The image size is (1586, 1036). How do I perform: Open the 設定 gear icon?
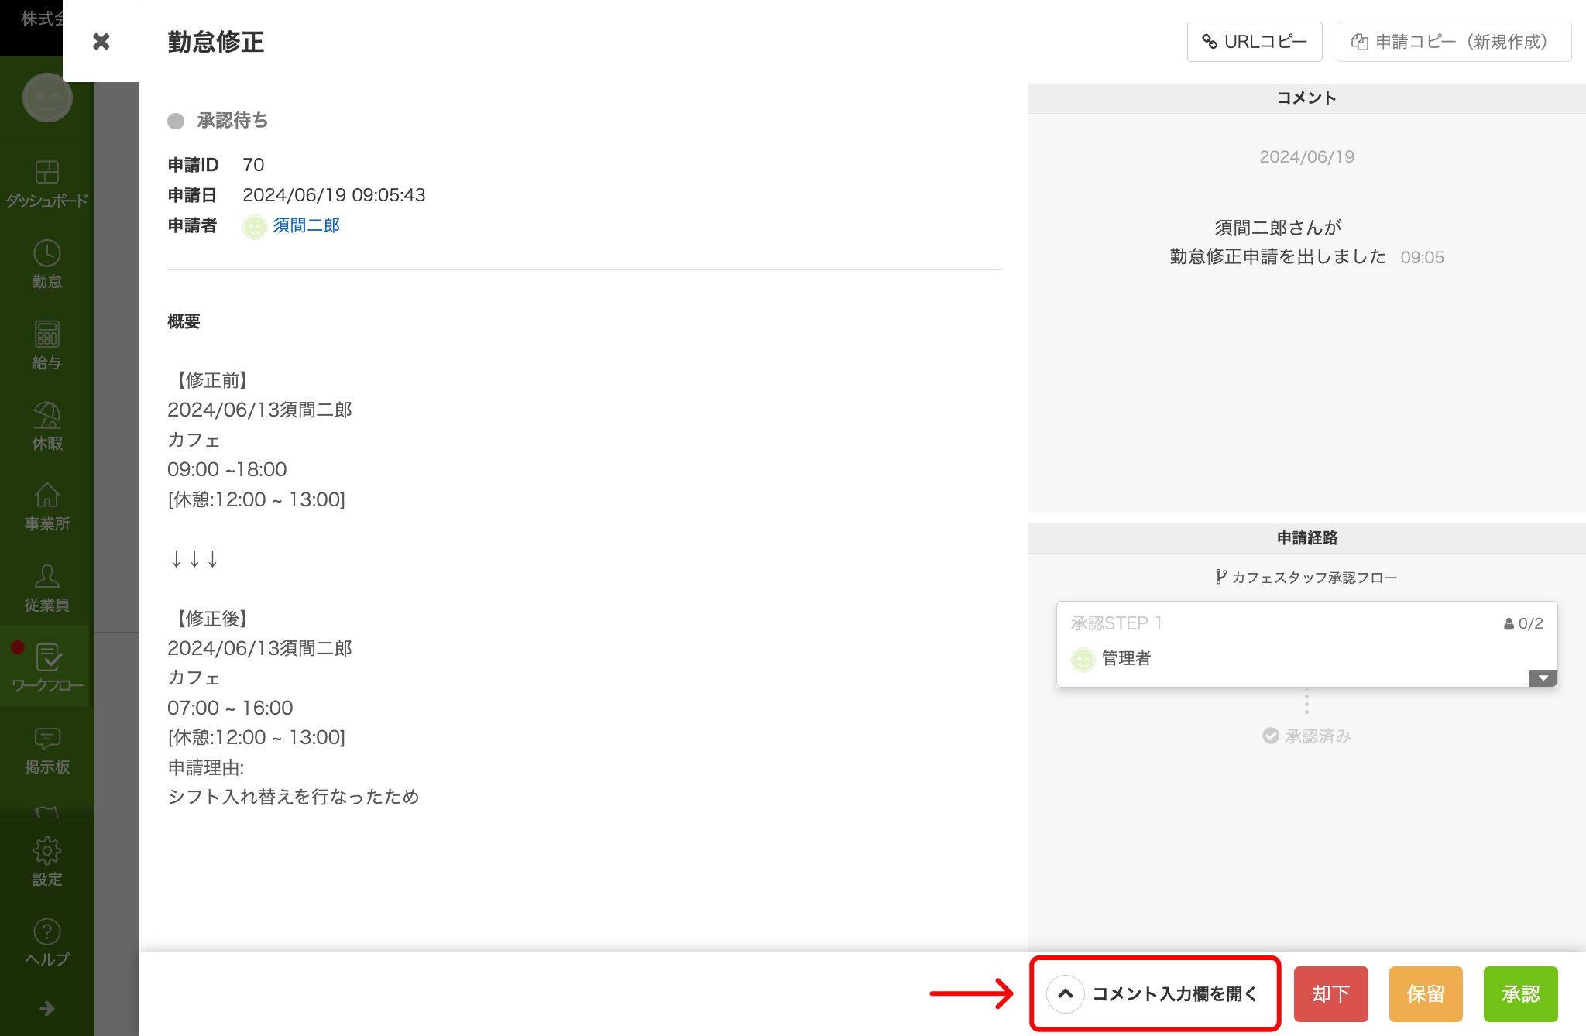[47, 851]
